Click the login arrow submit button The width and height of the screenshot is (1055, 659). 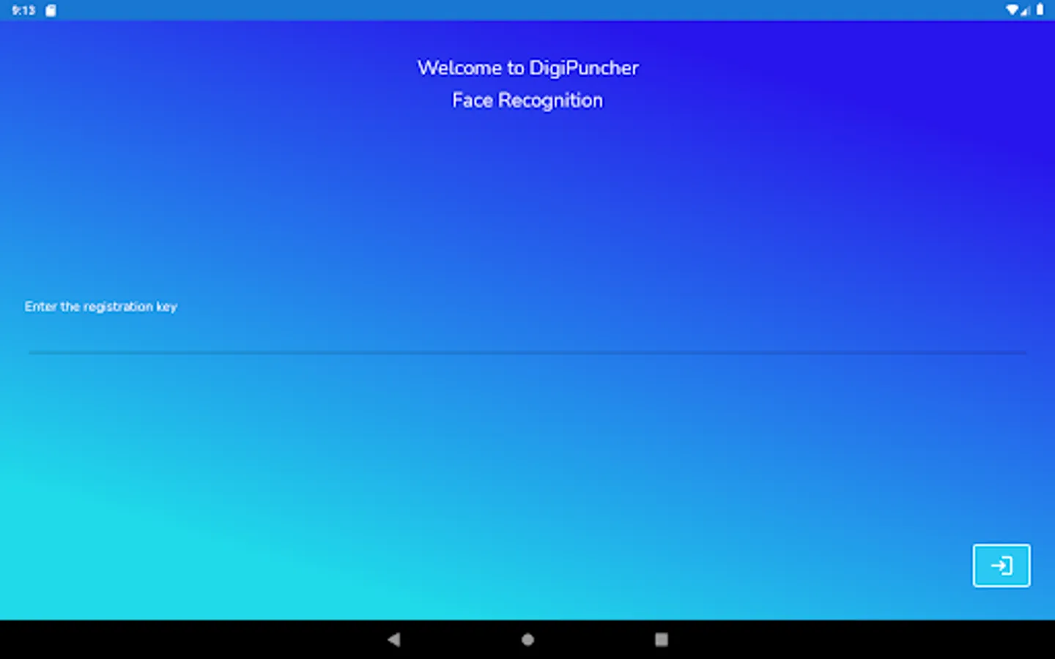click(x=1001, y=565)
